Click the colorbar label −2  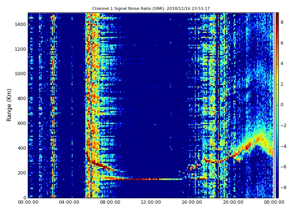(x=283, y=126)
